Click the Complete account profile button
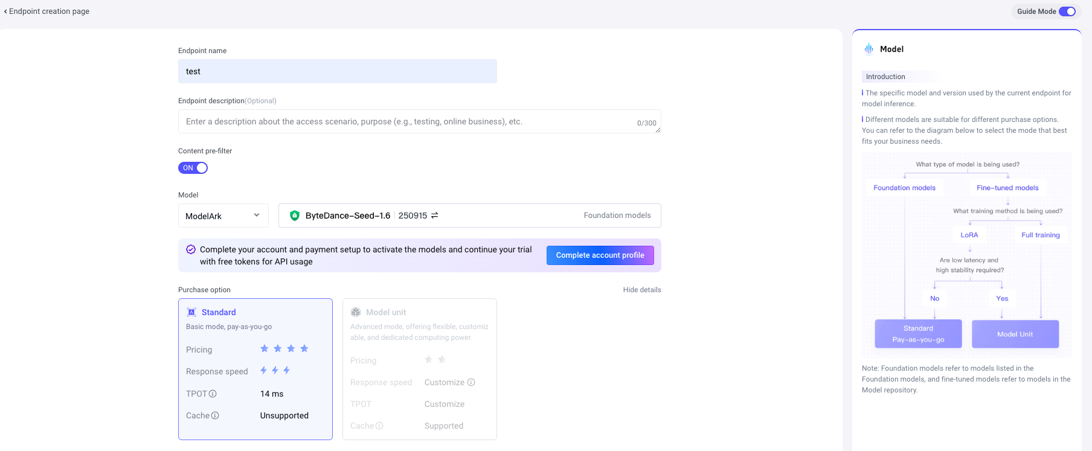Image resolution: width=1092 pixels, height=451 pixels. pyautogui.click(x=600, y=255)
